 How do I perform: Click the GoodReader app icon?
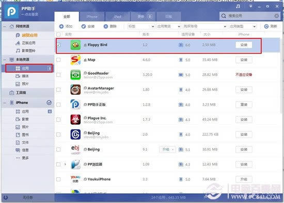click(x=75, y=75)
